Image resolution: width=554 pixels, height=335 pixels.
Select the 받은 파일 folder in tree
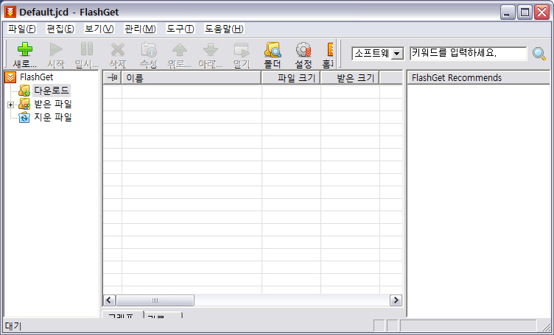[45, 104]
